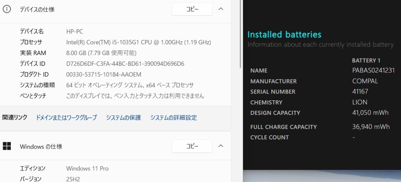Screen dimensions: 401x182
Task: Select the ペンとタッチ value text
Action: click(x=135, y=96)
